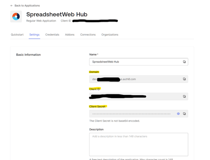Click the left arrow beside Back to Applications
The height and width of the screenshot is (160, 210).
pyautogui.click(x=12, y=6)
